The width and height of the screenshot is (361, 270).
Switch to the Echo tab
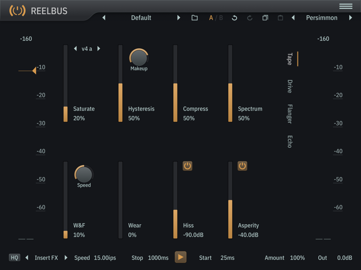[x=290, y=141]
